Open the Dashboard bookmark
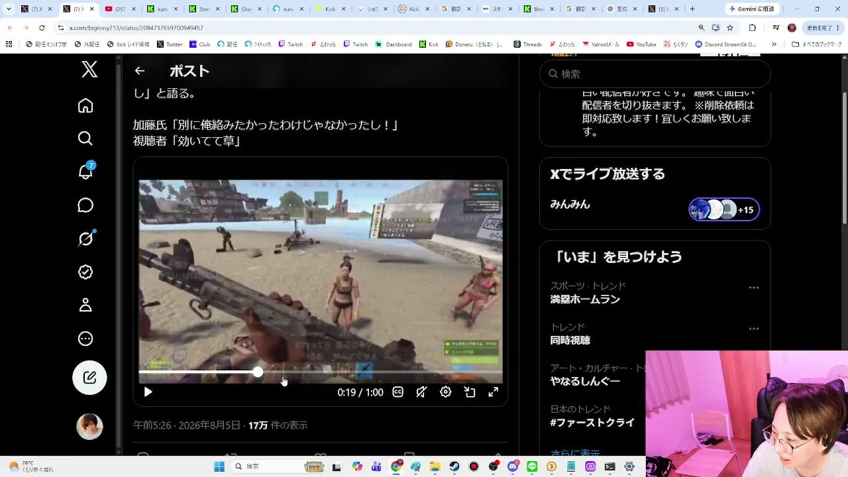The height and width of the screenshot is (477, 848). pyautogui.click(x=394, y=44)
